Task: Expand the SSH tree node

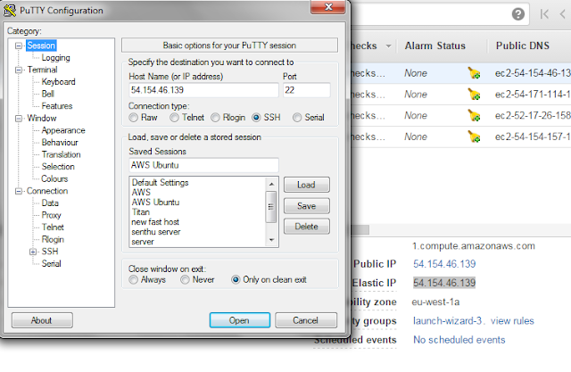Action: pyautogui.click(x=33, y=252)
